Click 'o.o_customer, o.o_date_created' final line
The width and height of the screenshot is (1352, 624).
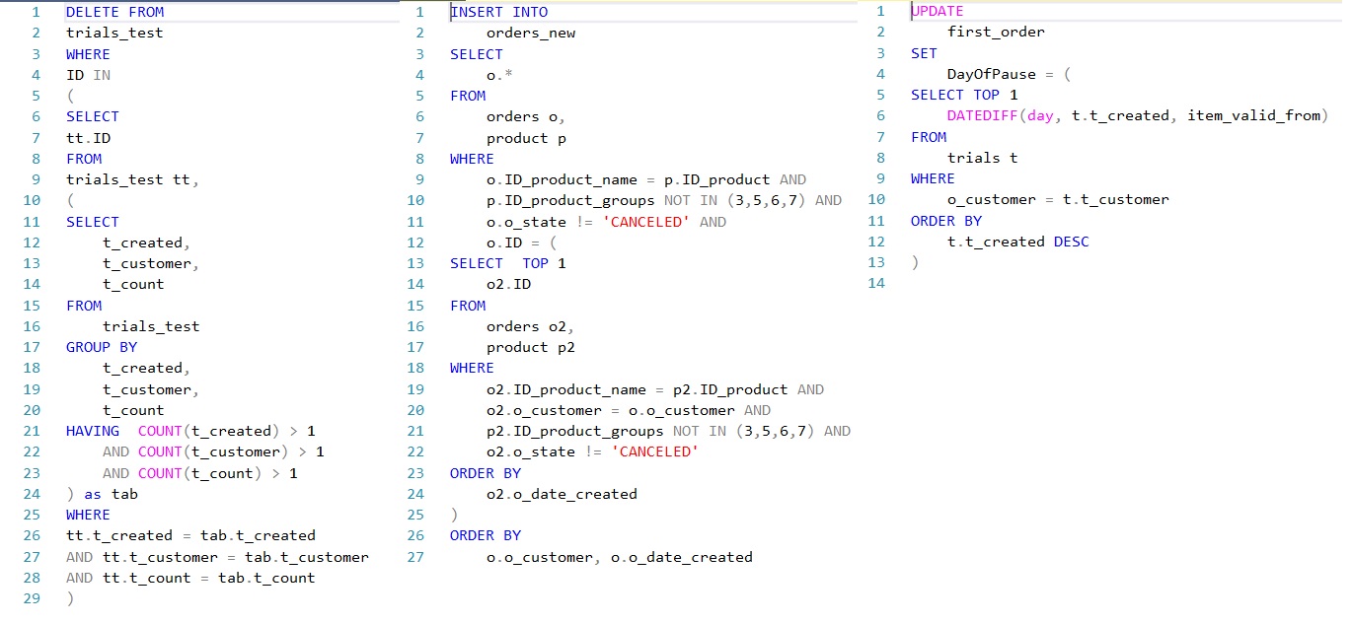[620, 557]
